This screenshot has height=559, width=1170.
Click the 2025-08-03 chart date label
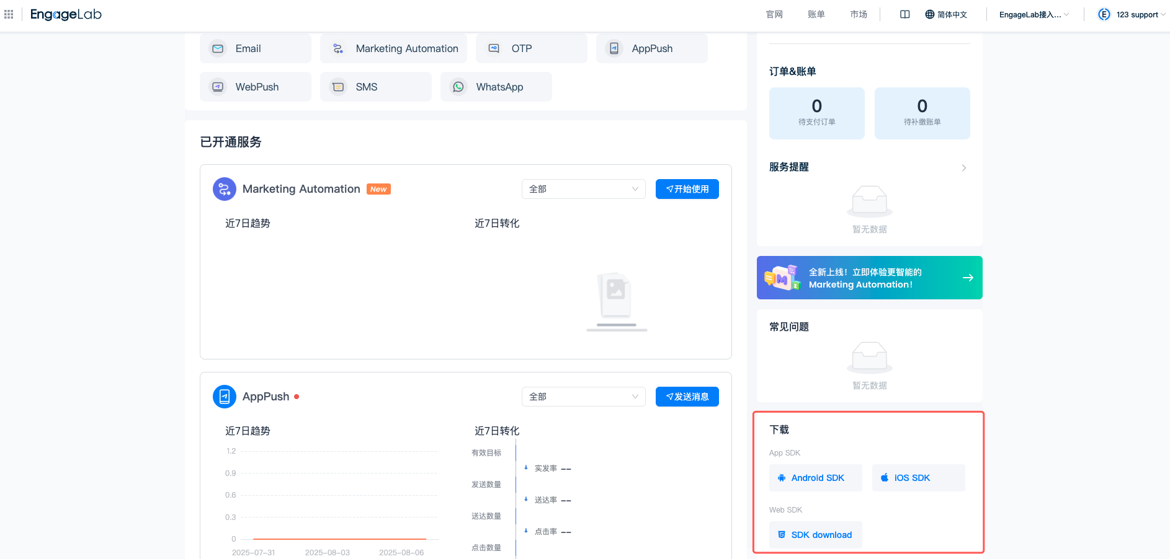(328, 553)
